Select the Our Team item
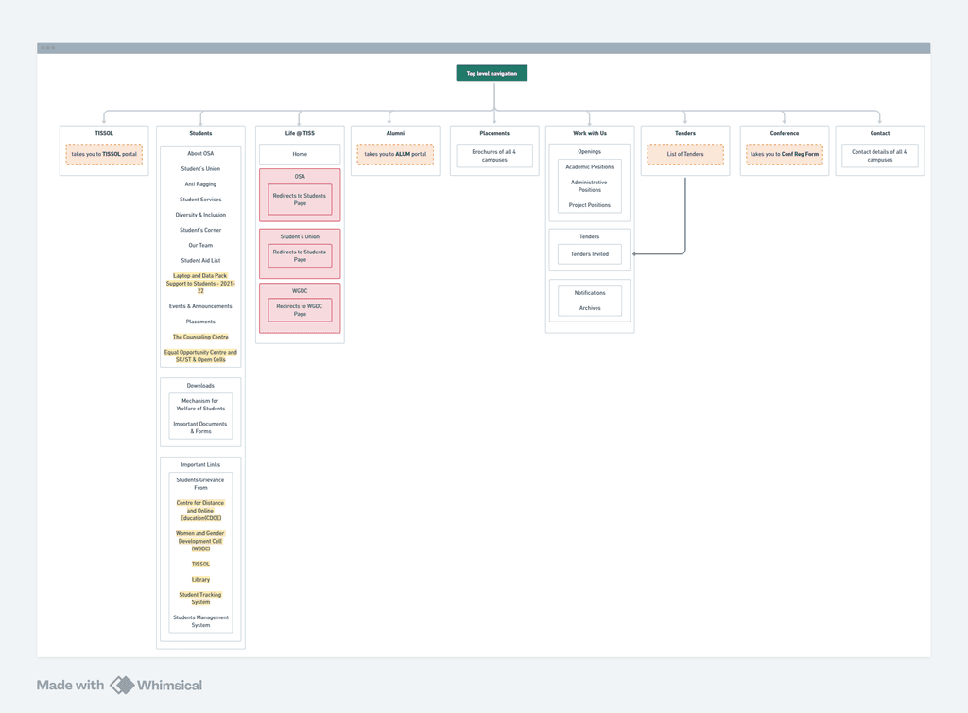 tap(200, 245)
